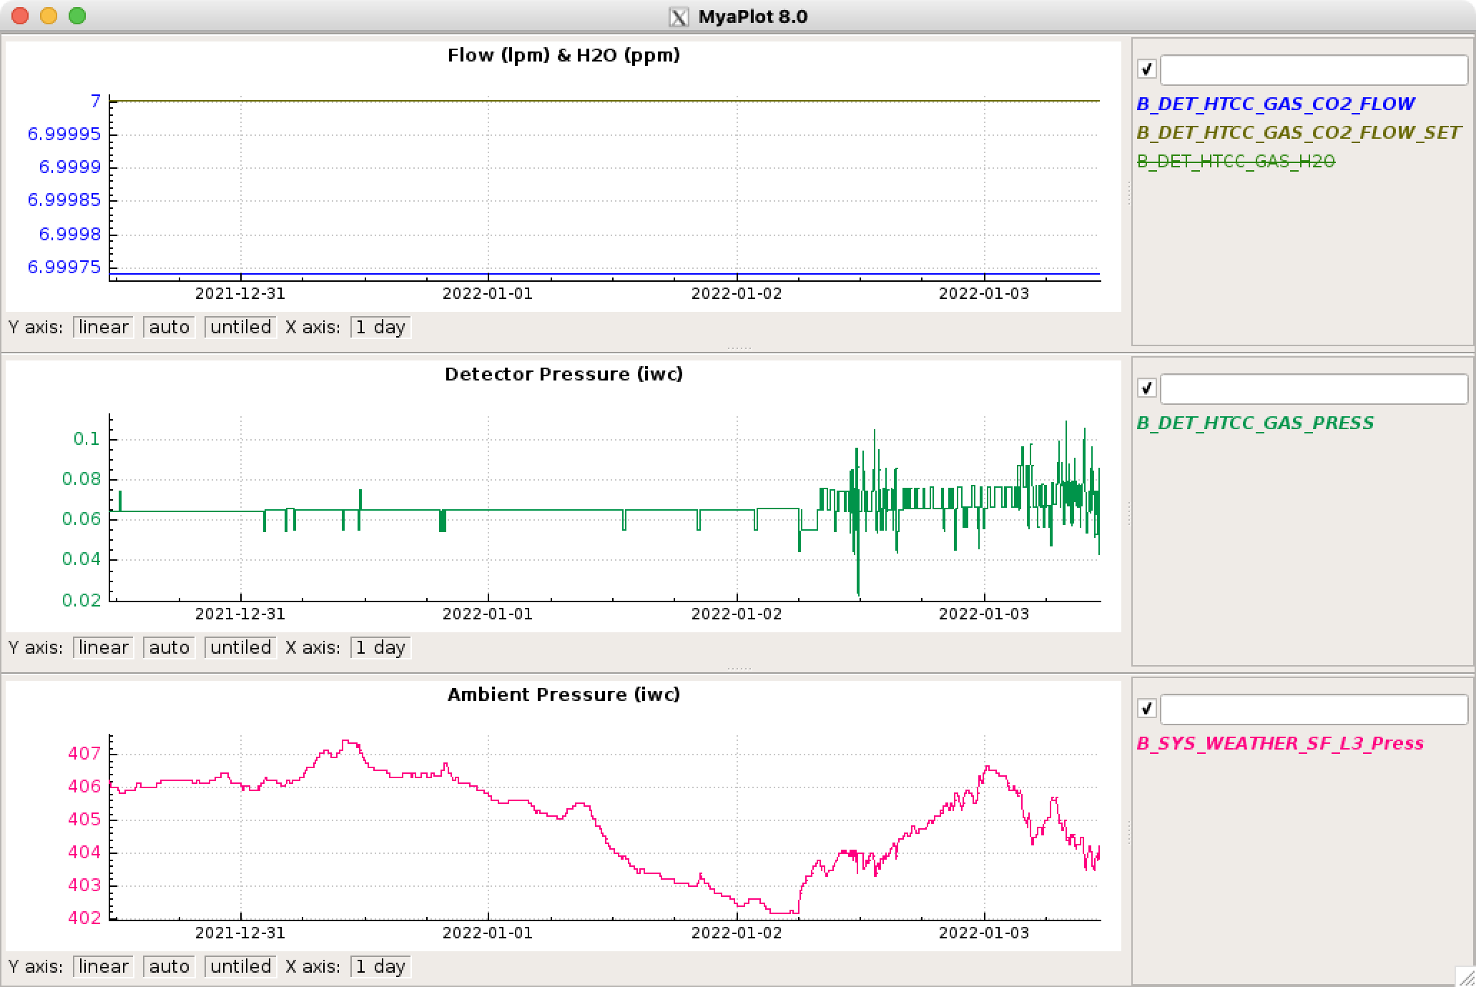This screenshot has width=1476, height=987.
Task: Click the channel input field in the Detector Pressure legend
Action: tap(1314, 389)
